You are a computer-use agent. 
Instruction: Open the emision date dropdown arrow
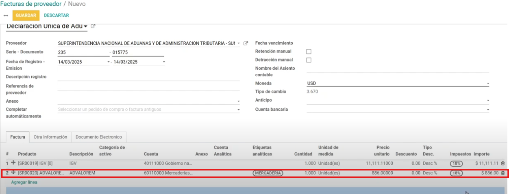click(x=164, y=62)
